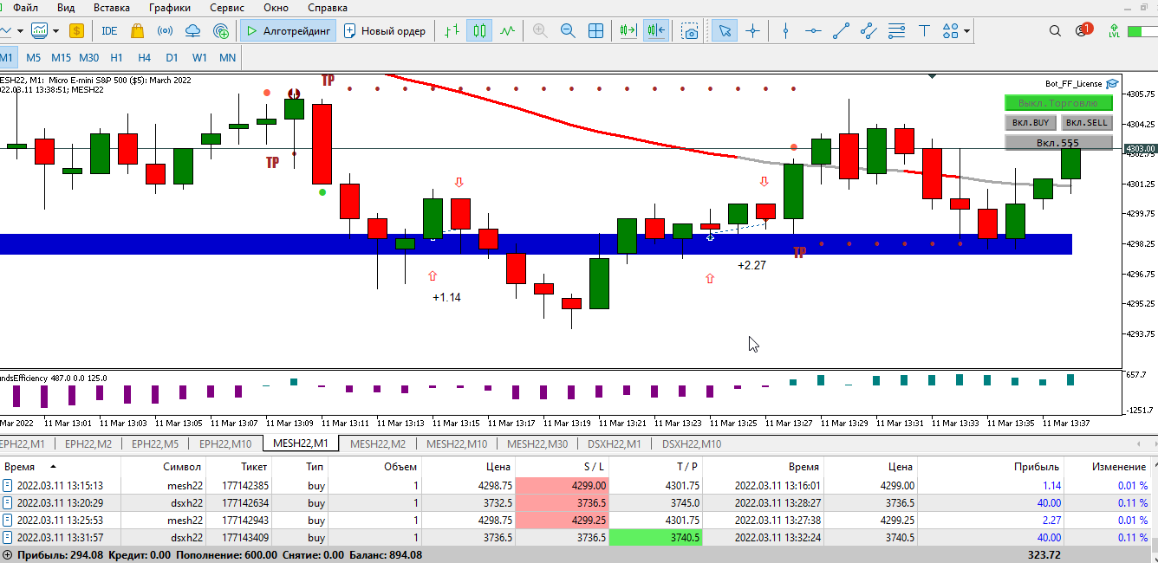Open the VPS cloud hosting icon
Image resolution: width=1158 pixels, height=563 pixels.
(193, 31)
